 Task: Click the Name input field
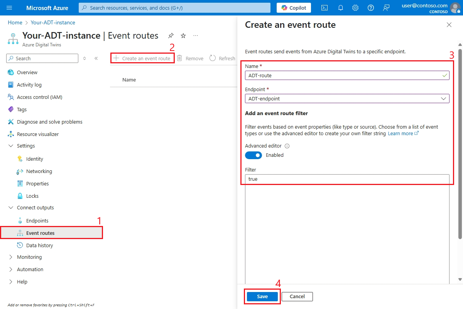(343, 76)
